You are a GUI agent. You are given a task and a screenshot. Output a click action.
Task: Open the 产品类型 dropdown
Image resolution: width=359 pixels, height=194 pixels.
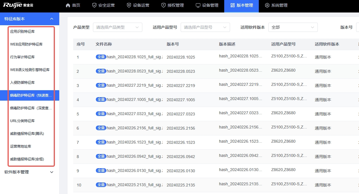click(x=117, y=27)
